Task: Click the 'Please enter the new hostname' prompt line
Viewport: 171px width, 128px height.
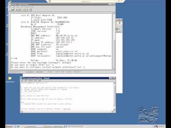Action: point(41,63)
